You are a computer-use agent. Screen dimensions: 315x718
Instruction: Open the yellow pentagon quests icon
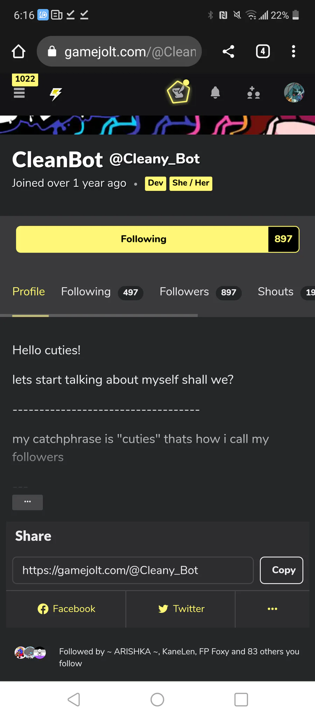(178, 92)
